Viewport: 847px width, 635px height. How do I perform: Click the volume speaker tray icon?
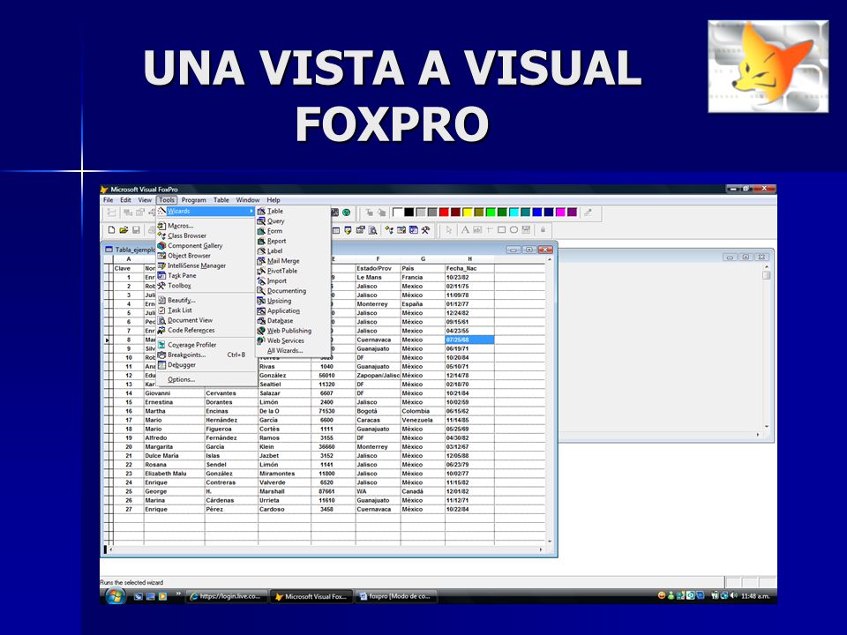click(733, 596)
